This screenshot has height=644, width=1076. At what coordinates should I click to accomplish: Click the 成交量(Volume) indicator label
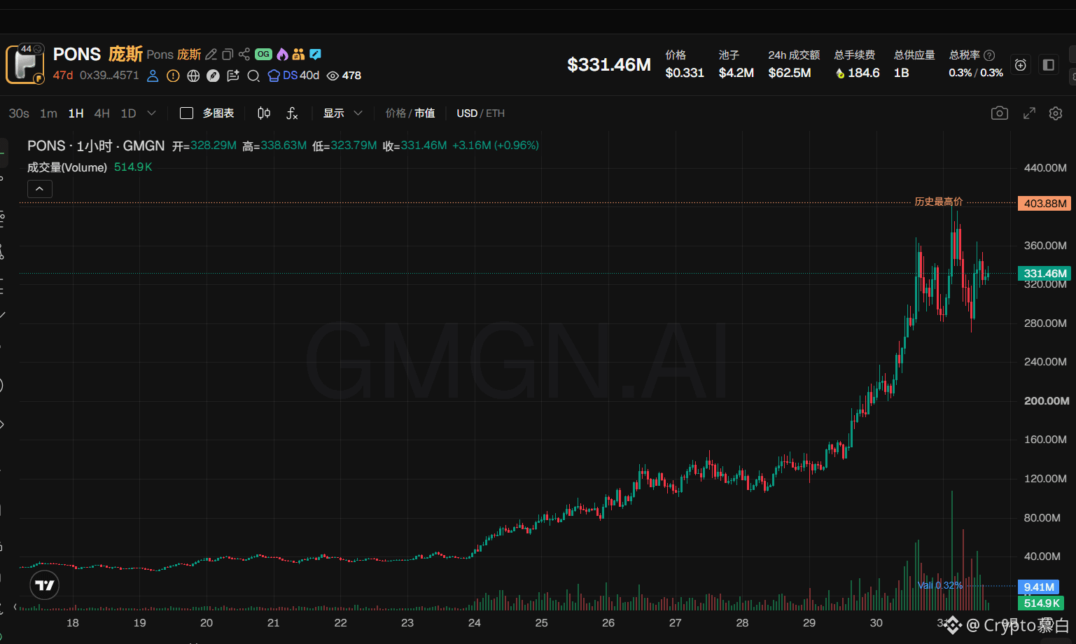coord(67,167)
